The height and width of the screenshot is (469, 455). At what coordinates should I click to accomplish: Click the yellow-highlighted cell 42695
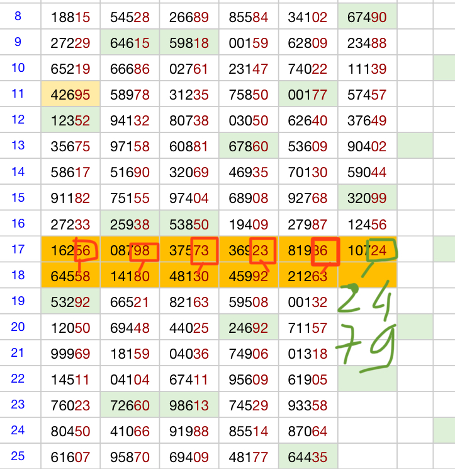coord(70,95)
